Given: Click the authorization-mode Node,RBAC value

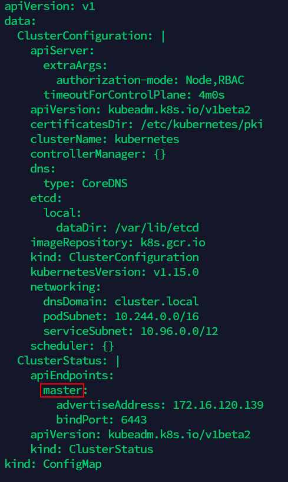Looking at the screenshot, I should [215, 80].
